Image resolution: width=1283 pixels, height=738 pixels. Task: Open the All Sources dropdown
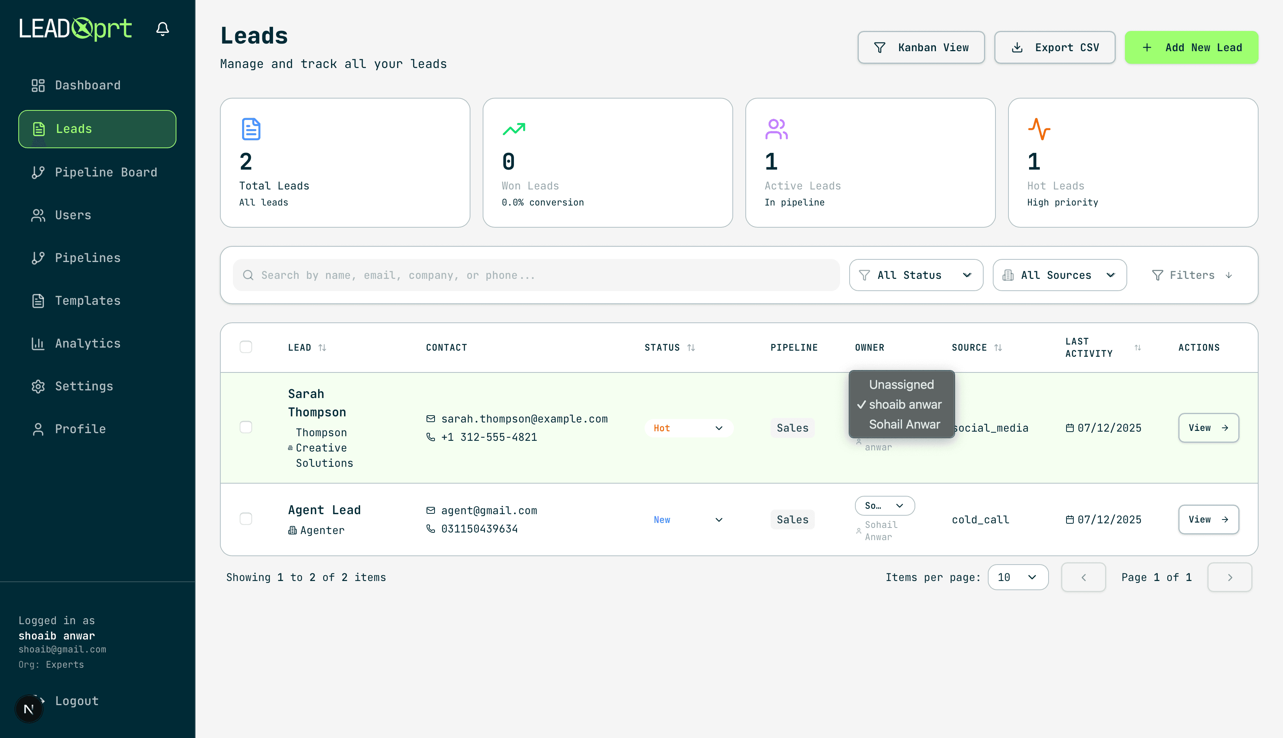tap(1059, 275)
